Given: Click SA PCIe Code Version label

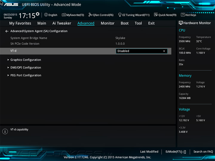Looking at the screenshot, I should 25,44.
